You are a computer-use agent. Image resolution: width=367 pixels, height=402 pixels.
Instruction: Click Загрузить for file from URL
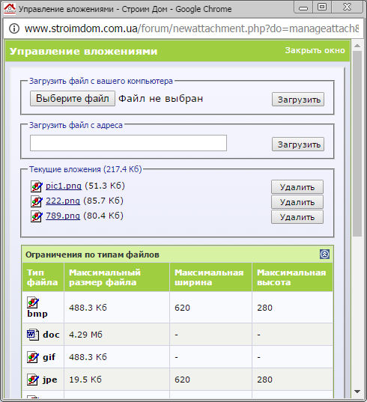pos(298,144)
